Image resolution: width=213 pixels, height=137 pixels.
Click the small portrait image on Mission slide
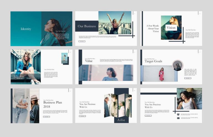tap(64, 58)
